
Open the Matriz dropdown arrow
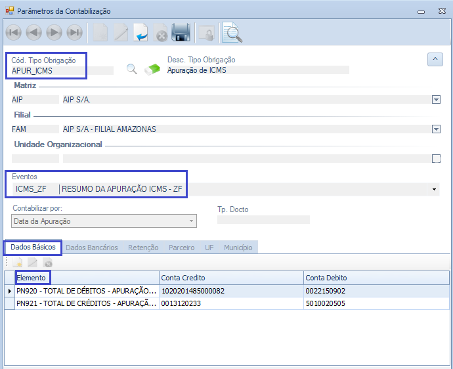pos(436,100)
